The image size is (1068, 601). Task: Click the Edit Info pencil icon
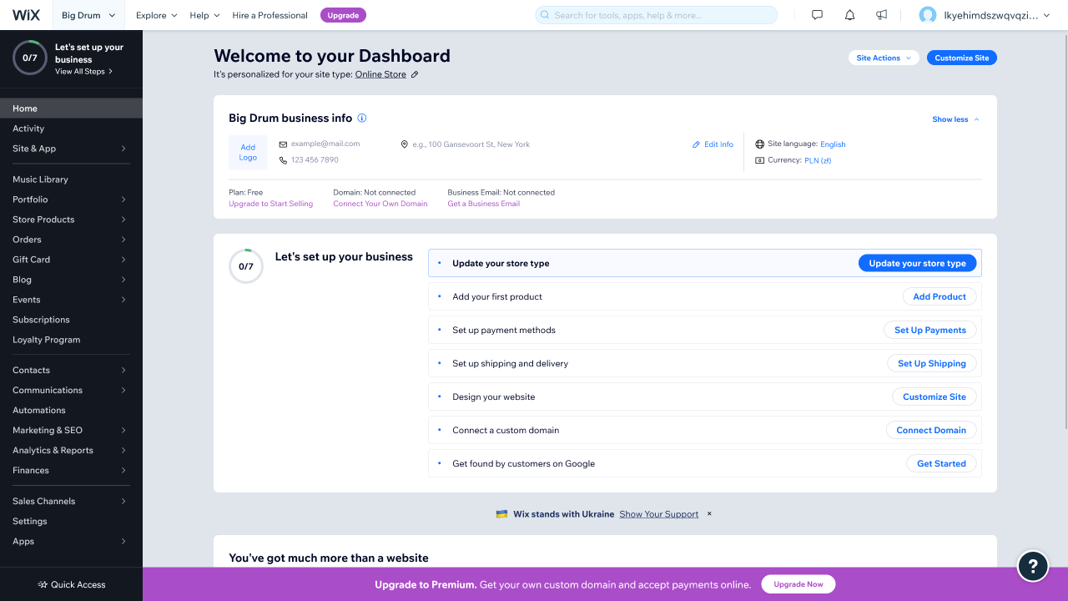point(695,144)
